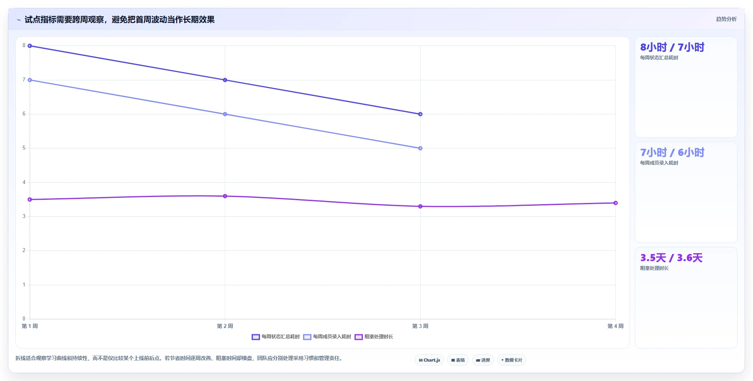Toggle the 每周成员录入耗时 legend color box
The width and height of the screenshot is (753, 381).
coord(307,337)
